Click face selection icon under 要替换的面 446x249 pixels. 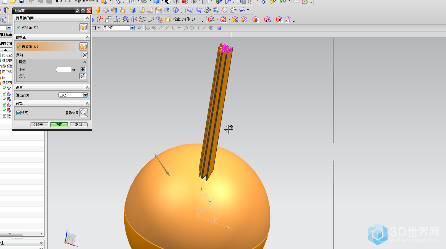(84, 27)
